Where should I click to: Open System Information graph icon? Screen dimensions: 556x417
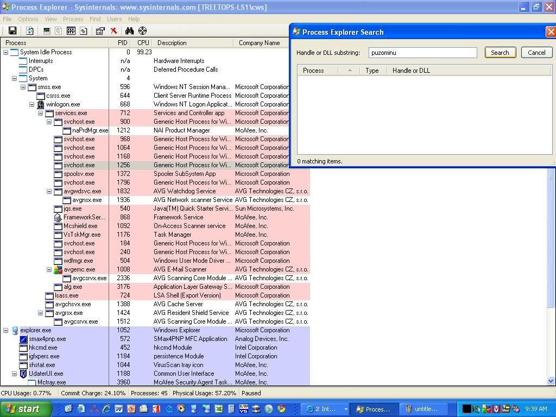(47, 31)
